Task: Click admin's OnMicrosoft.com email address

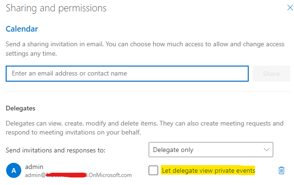Action: click(78, 175)
